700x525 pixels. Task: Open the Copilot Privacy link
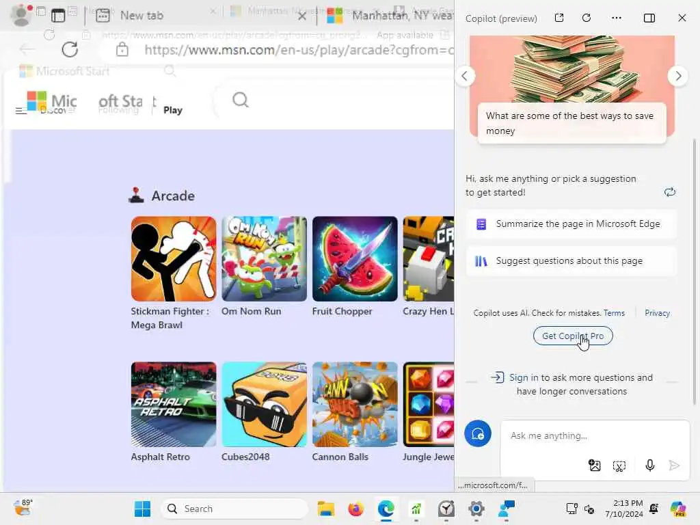[x=657, y=313]
